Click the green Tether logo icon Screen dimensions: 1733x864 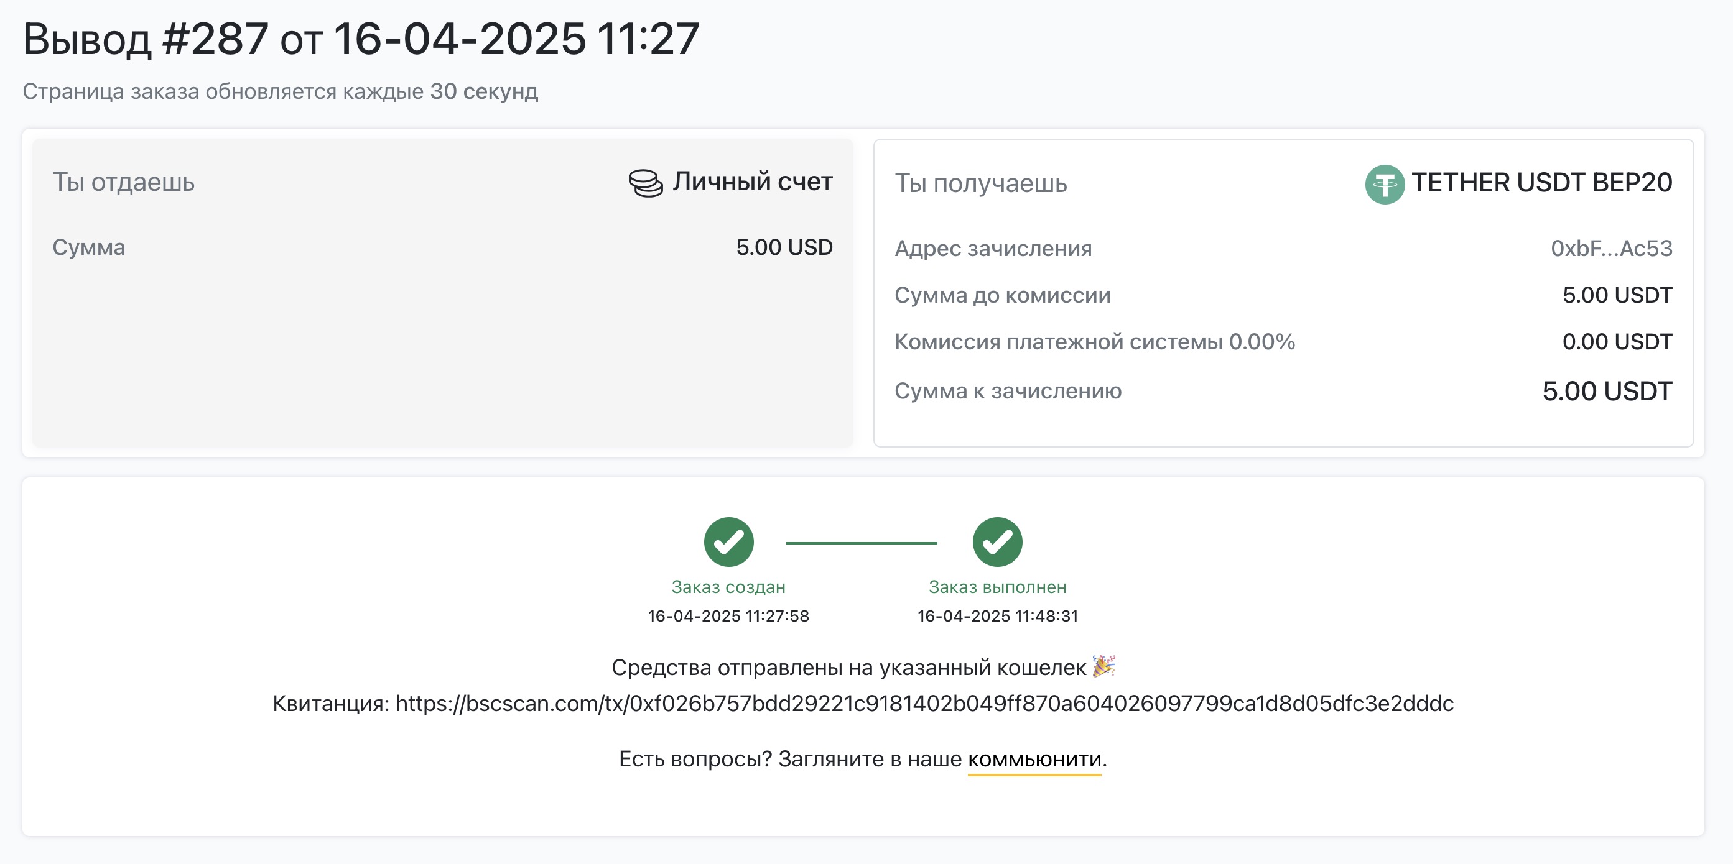pyautogui.click(x=1385, y=184)
